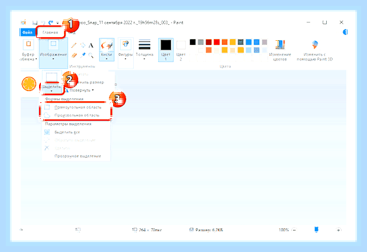Image resolution: width=367 pixels, height=252 pixels.
Task: Pick the dark red color swatch
Action: pyautogui.click(x=208, y=42)
